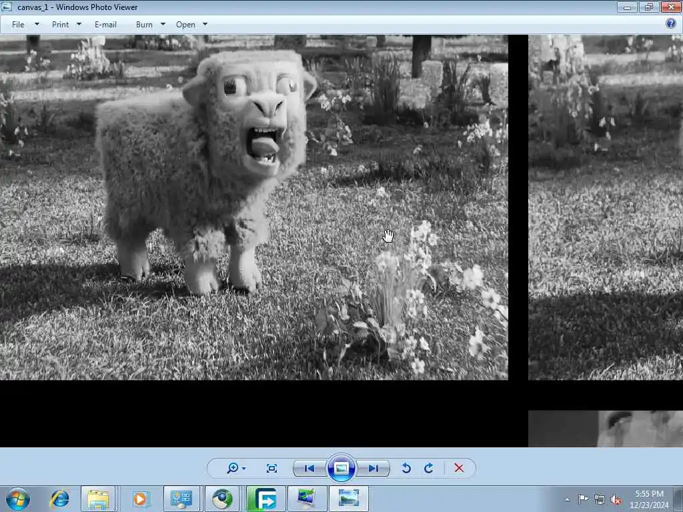This screenshot has height=512, width=683.
Task: Click the muted volume tray icon
Action: pos(616,499)
